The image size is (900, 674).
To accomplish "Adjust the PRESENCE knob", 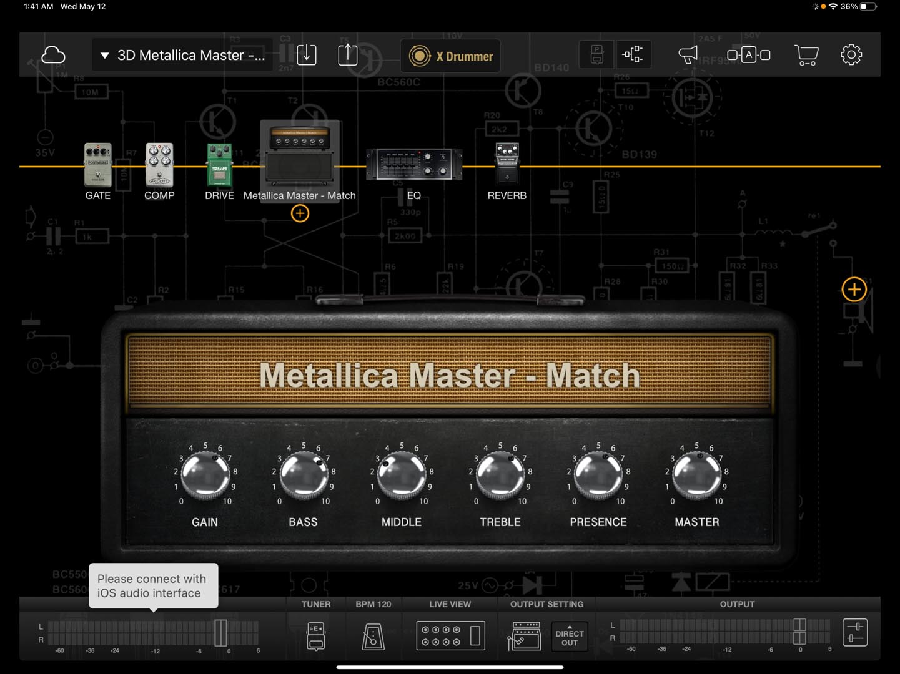I will pyautogui.click(x=598, y=474).
